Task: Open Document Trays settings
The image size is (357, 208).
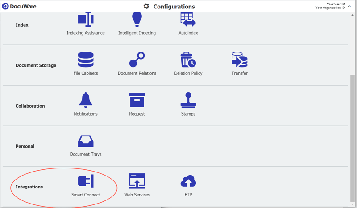Action: (x=86, y=141)
